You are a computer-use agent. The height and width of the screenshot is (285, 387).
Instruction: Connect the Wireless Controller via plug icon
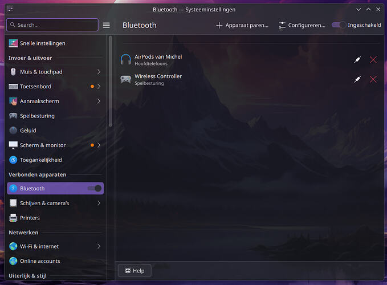[x=357, y=79]
